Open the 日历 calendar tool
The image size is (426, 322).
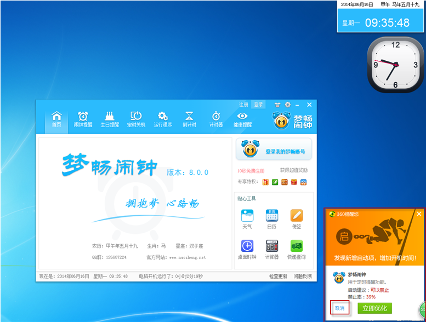[x=272, y=219]
